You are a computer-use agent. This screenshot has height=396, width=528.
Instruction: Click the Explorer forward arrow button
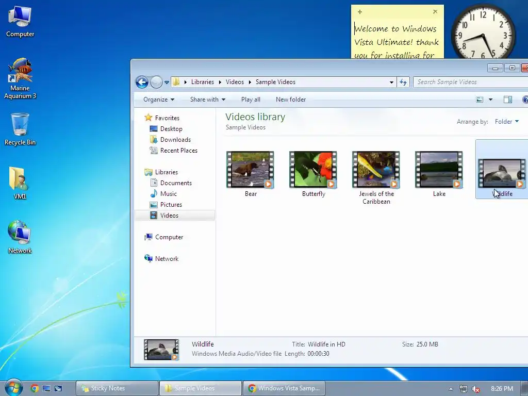[x=156, y=82]
